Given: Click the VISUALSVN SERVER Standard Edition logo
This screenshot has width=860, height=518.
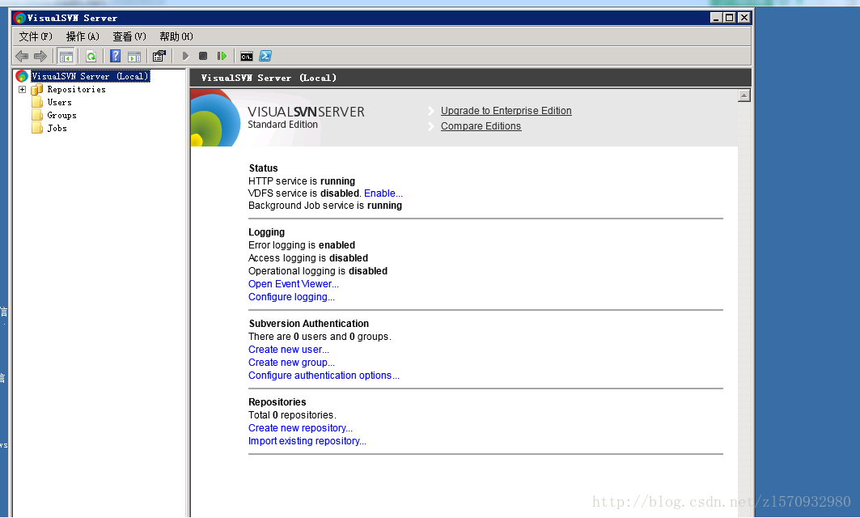Looking at the screenshot, I should (306, 117).
